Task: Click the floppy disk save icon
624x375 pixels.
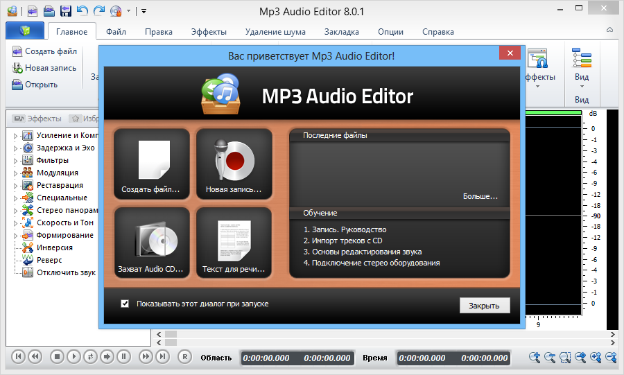Action: pos(66,11)
